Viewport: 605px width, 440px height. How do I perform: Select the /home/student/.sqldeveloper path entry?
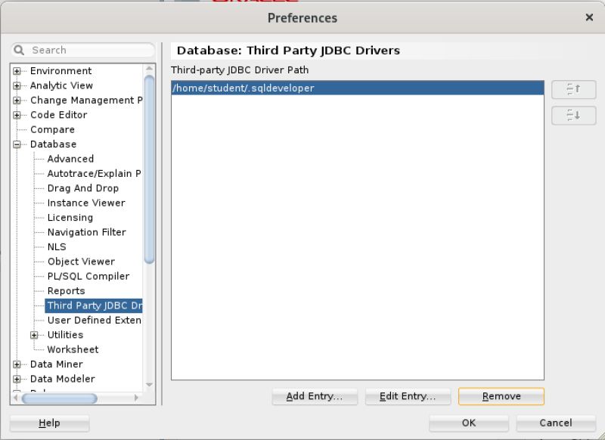click(302, 88)
